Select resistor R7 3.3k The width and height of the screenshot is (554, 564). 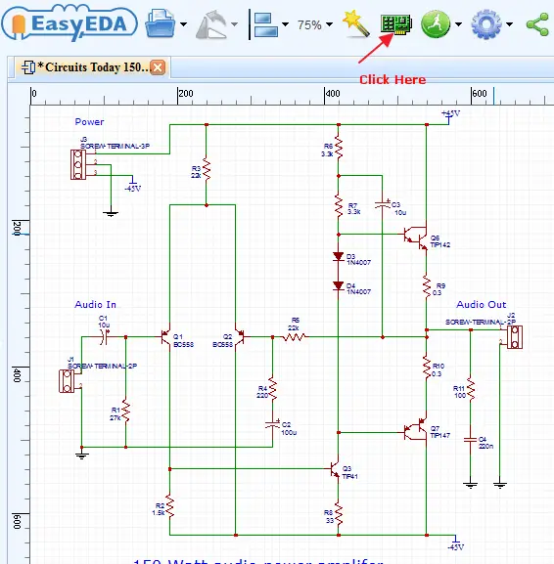pyautogui.click(x=339, y=205)
